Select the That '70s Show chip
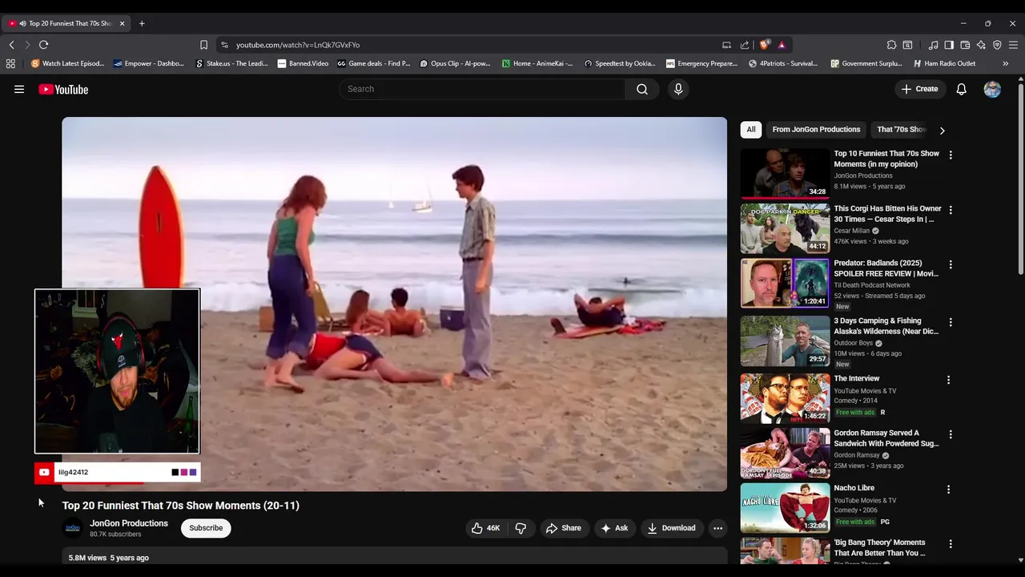 point(901,129)
